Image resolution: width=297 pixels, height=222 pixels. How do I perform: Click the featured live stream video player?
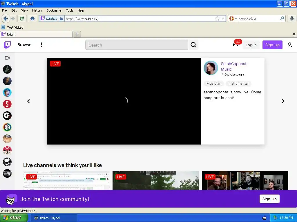[x=124, y=101]
